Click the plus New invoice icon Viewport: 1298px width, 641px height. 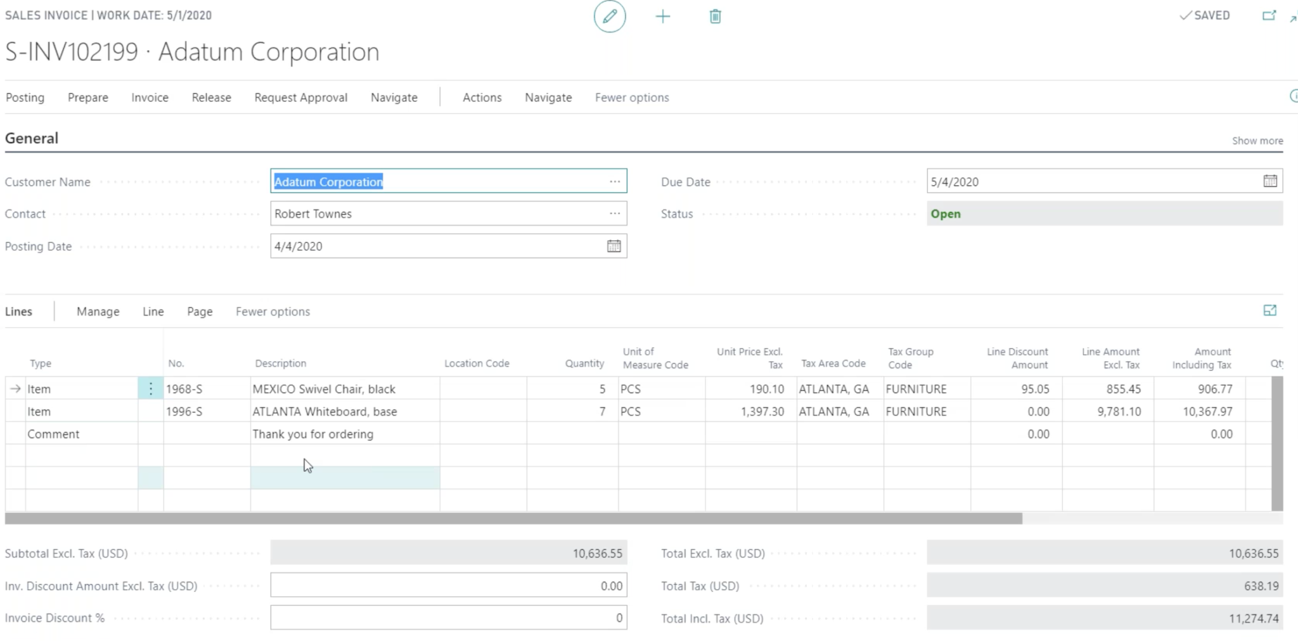[x=663, y=16]
